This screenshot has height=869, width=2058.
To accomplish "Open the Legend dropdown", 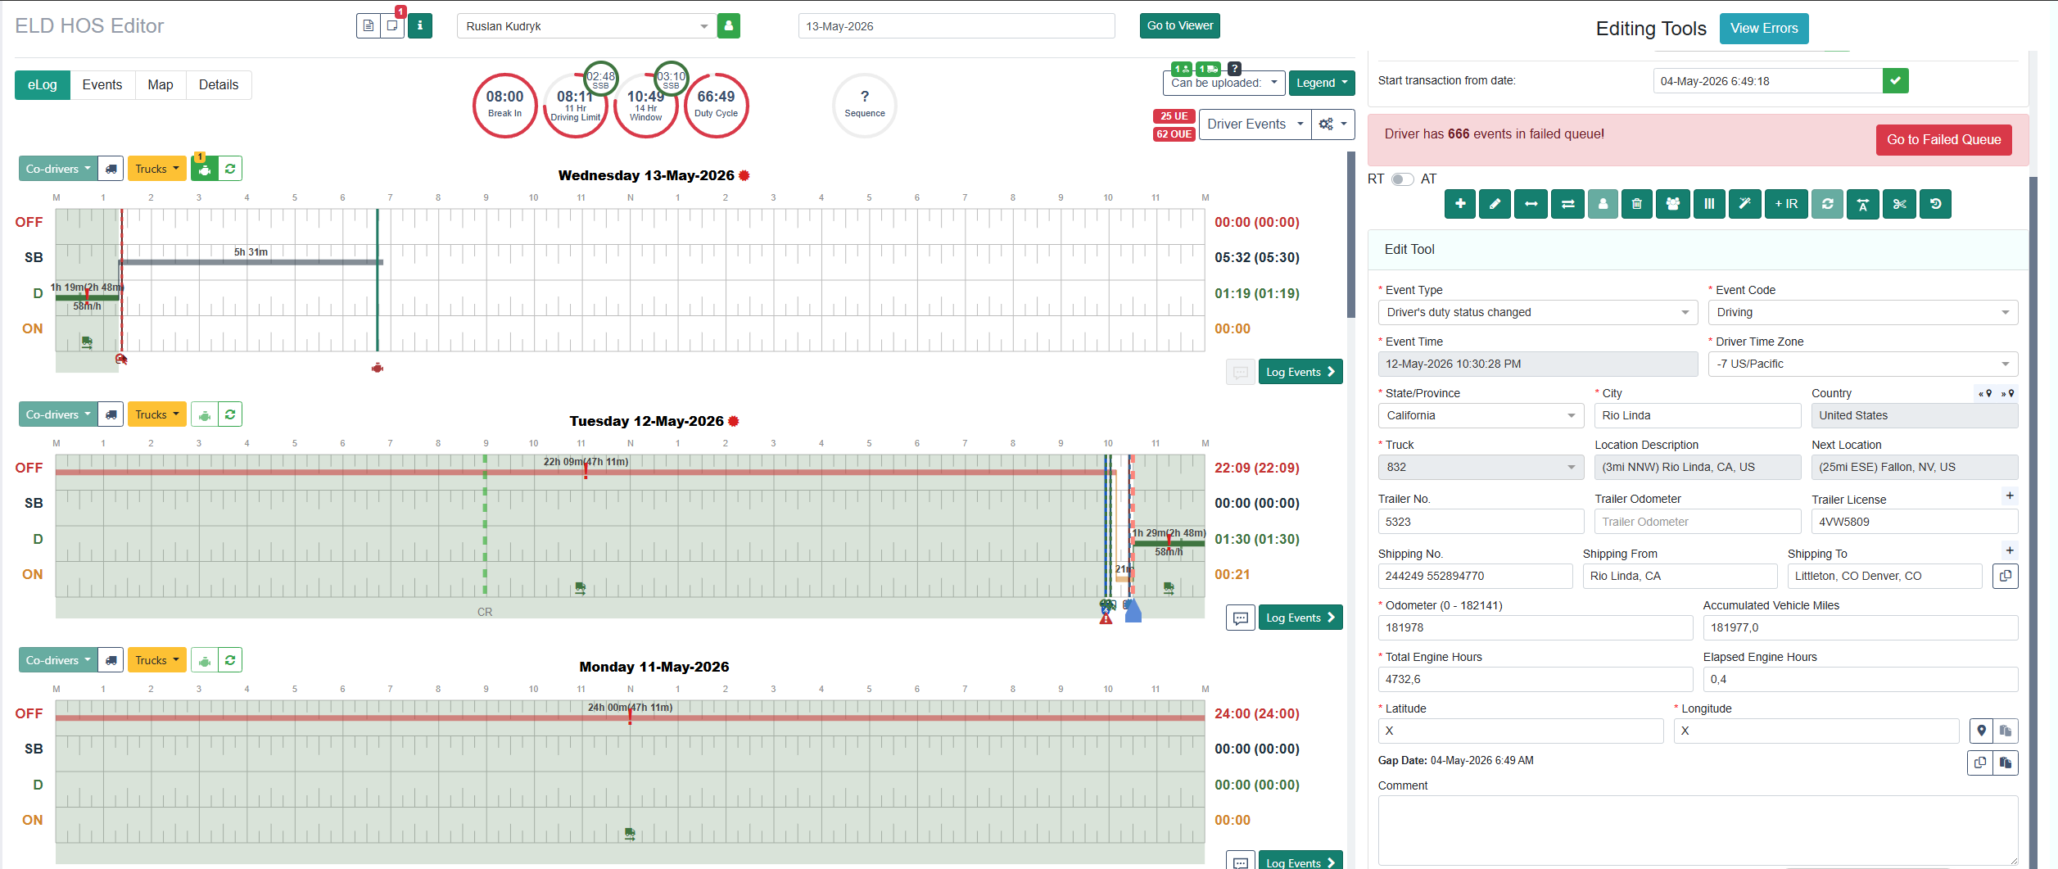I will tap(1322, 83).
